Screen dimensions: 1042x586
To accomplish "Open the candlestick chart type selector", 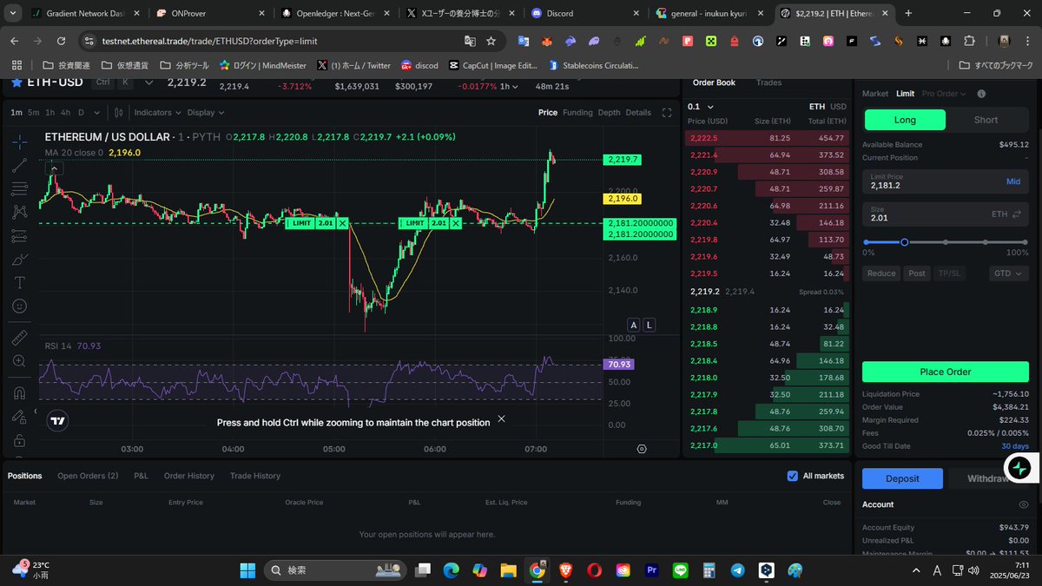I will pyautogui.click(x=118, y=112).
